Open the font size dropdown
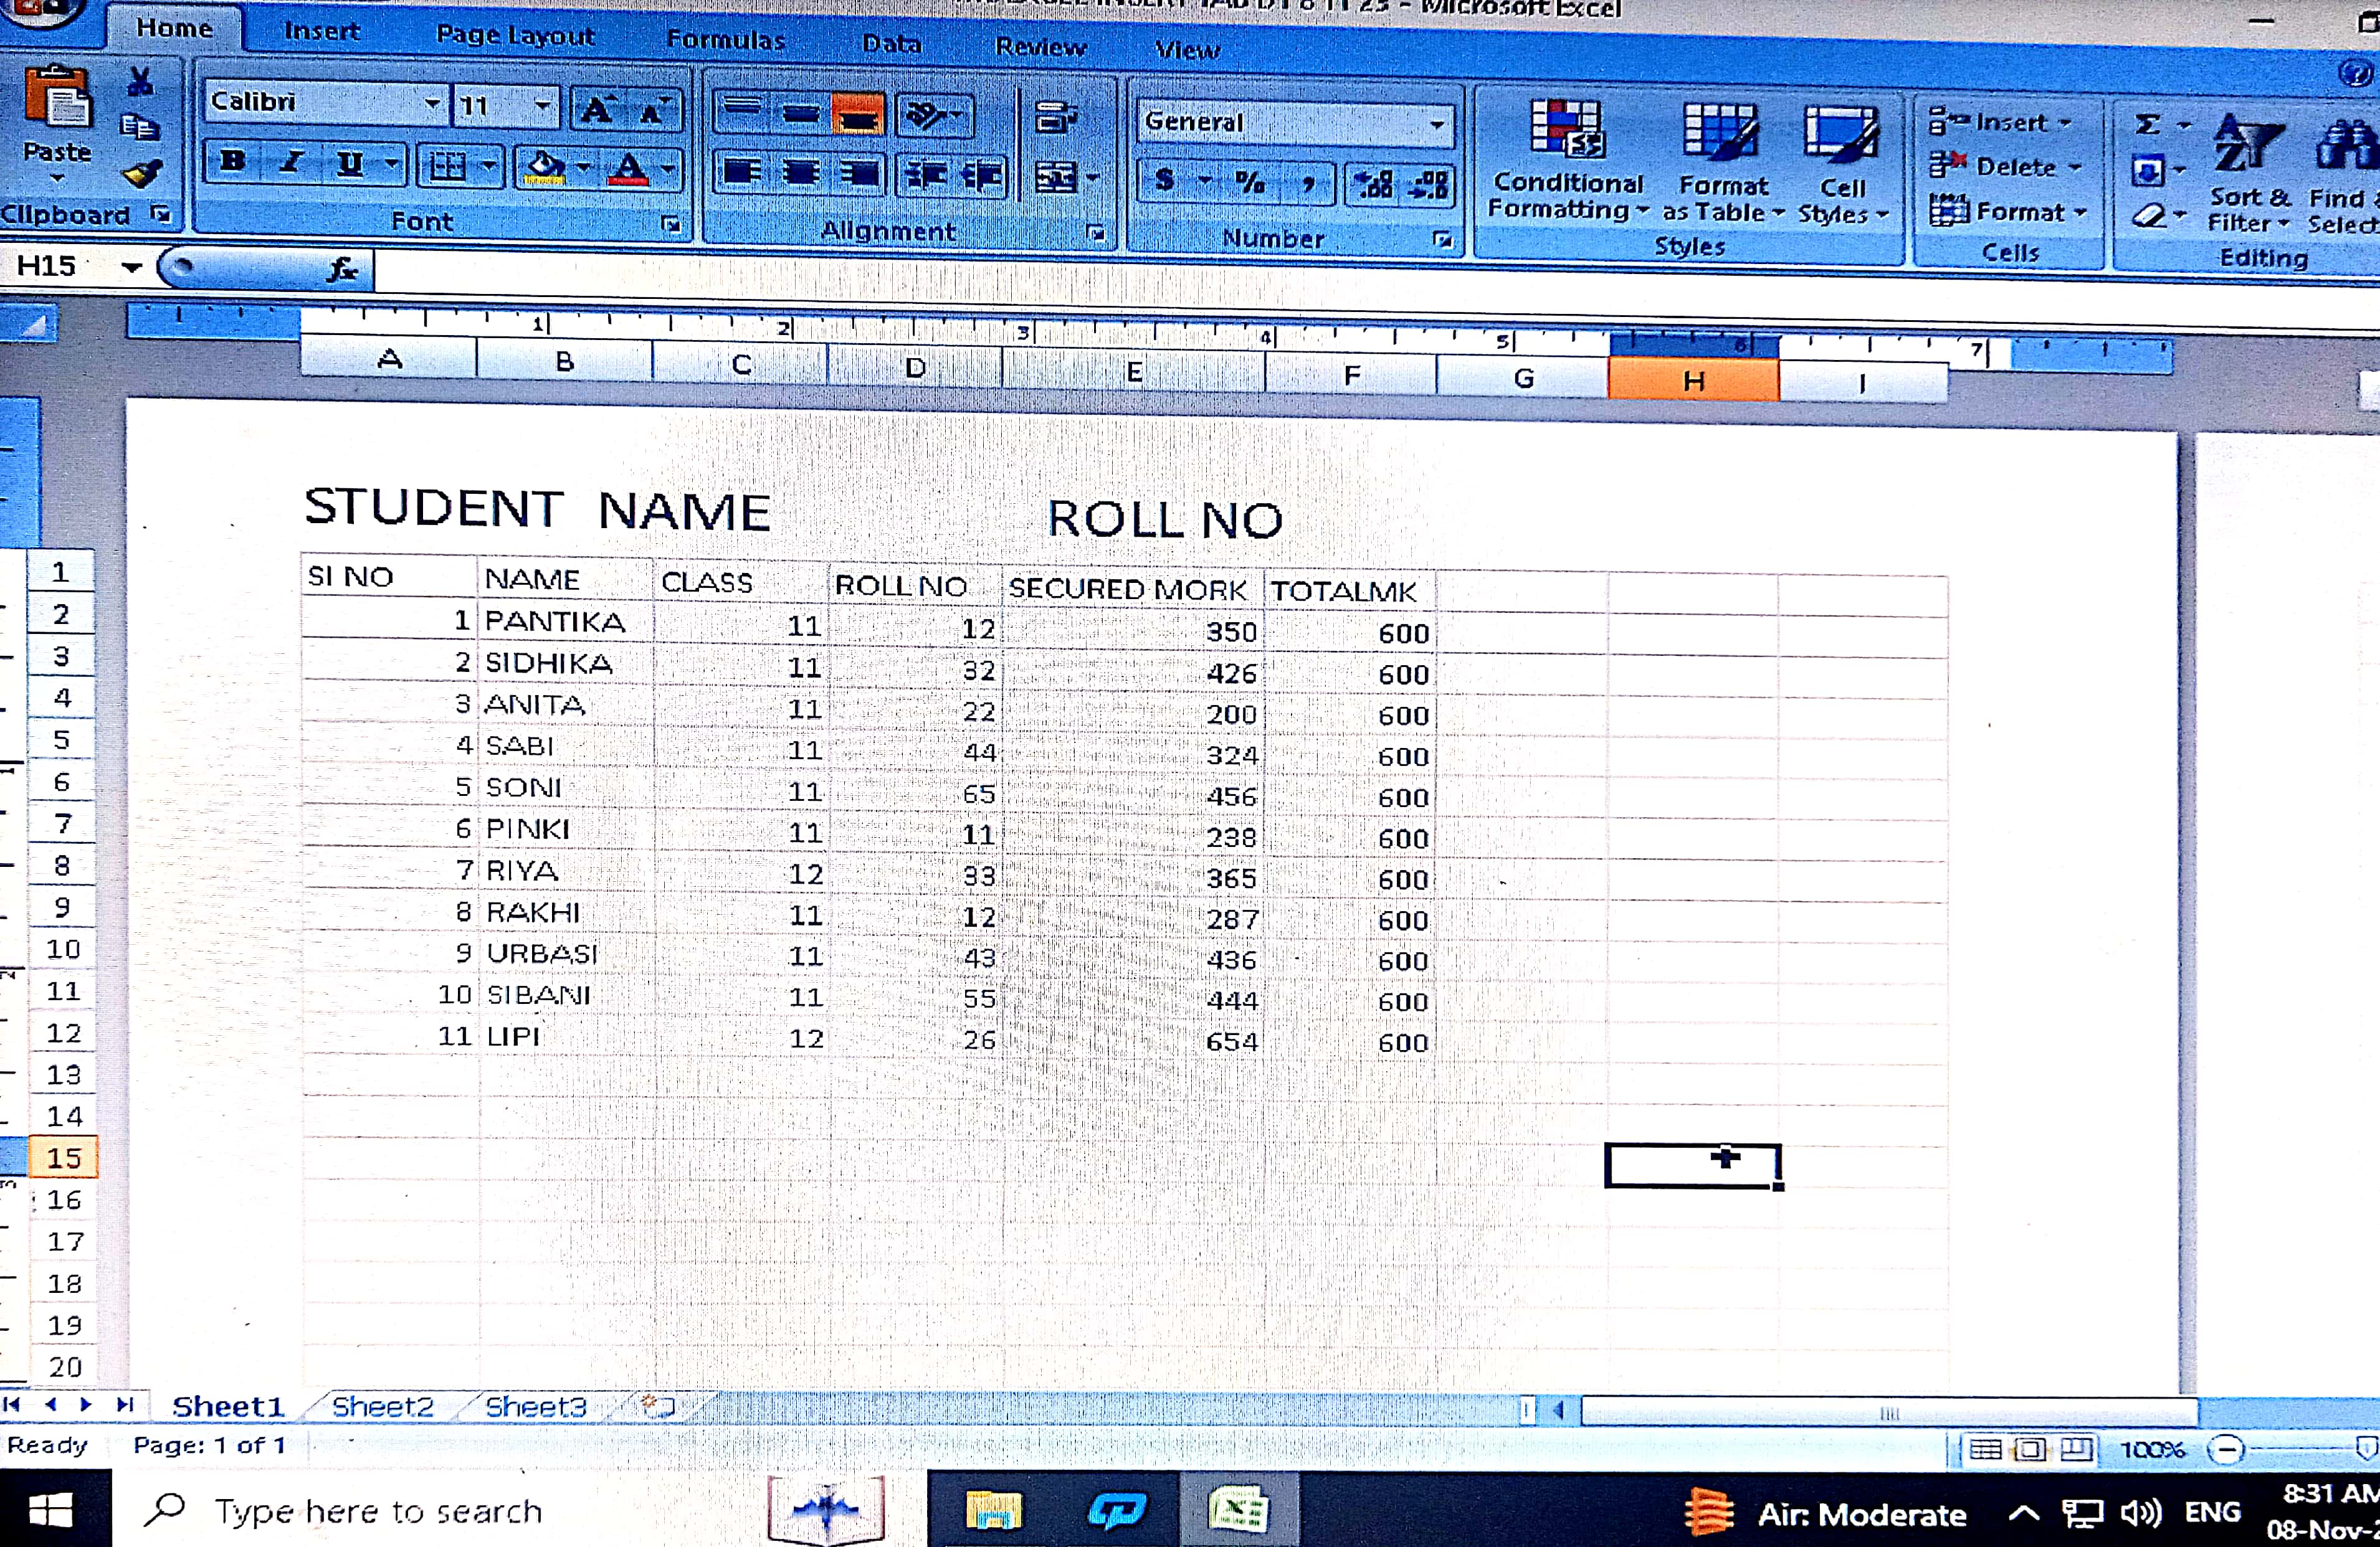The image size is (2380, 1547). coord(542,104)
